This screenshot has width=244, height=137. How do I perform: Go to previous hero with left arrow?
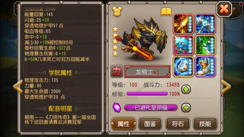click(x=18, y=87)
